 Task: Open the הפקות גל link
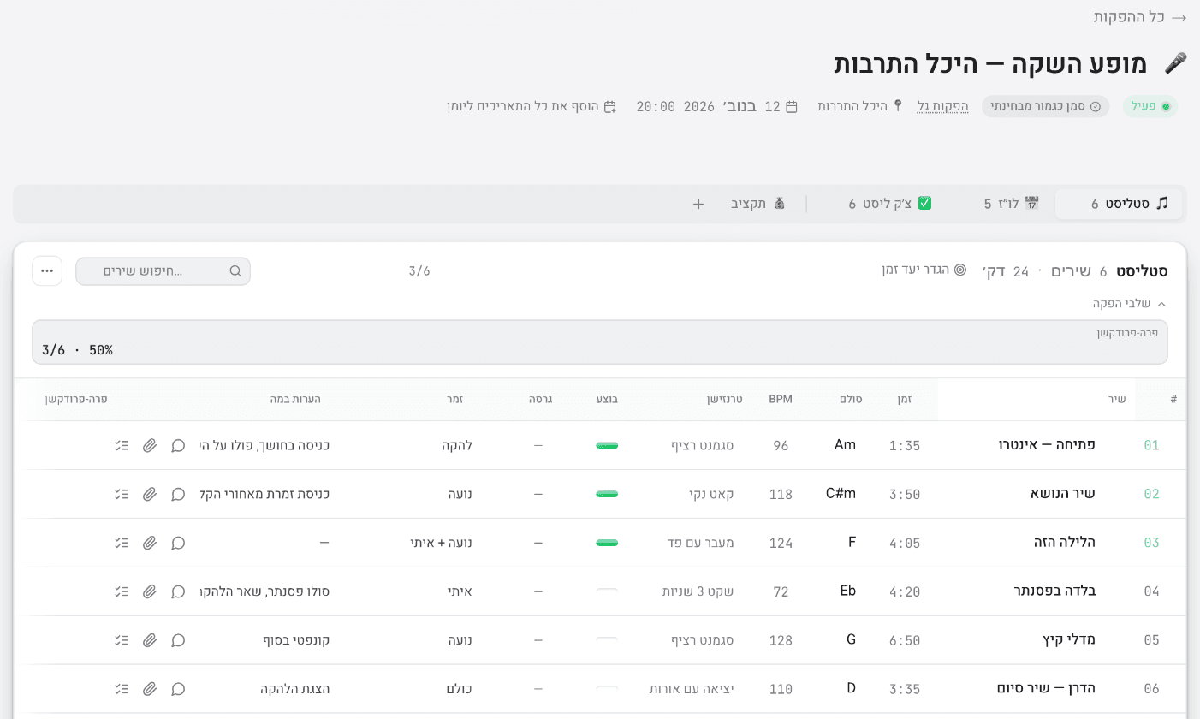[x=942, y=106]
